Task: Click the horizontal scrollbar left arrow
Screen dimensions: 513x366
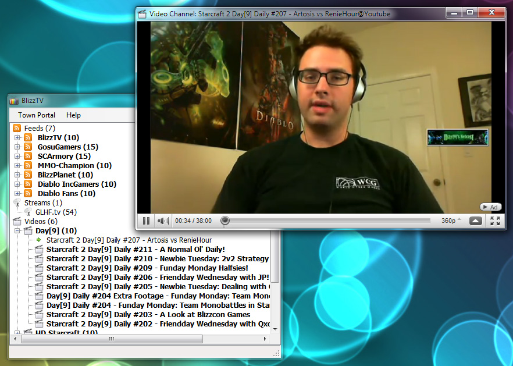Action: point(15,339)
